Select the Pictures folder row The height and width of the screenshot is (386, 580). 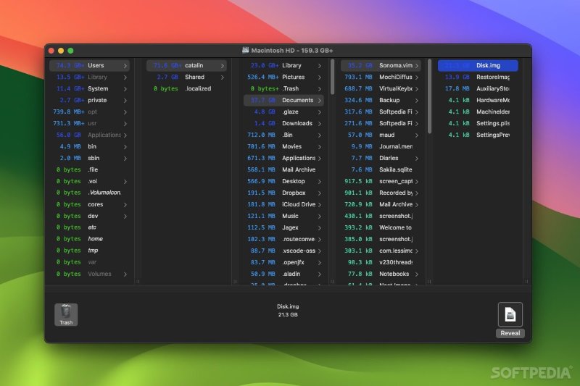(x=283, y=77)
